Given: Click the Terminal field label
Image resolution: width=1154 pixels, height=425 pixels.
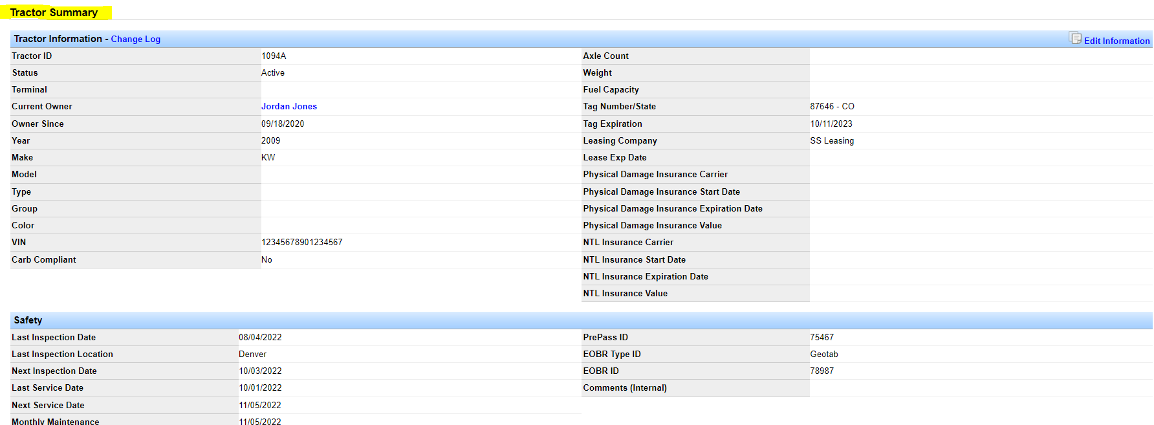Looking at the screenshot, I should (x=29, y=90).
